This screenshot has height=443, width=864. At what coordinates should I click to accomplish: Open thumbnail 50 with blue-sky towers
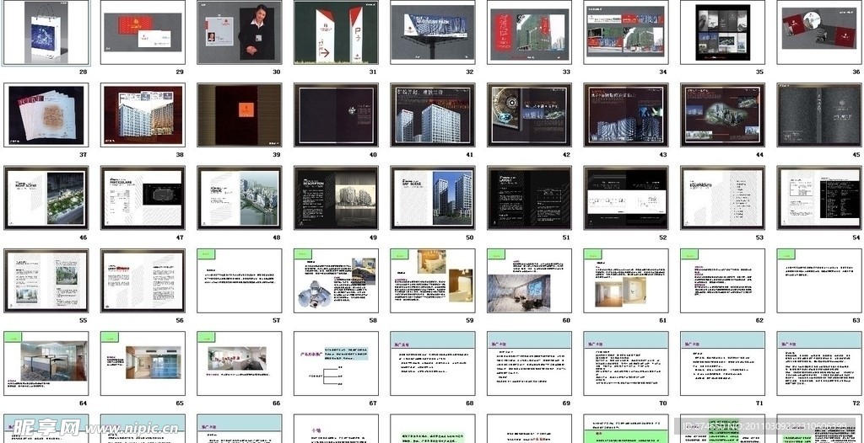pos(433,198)
